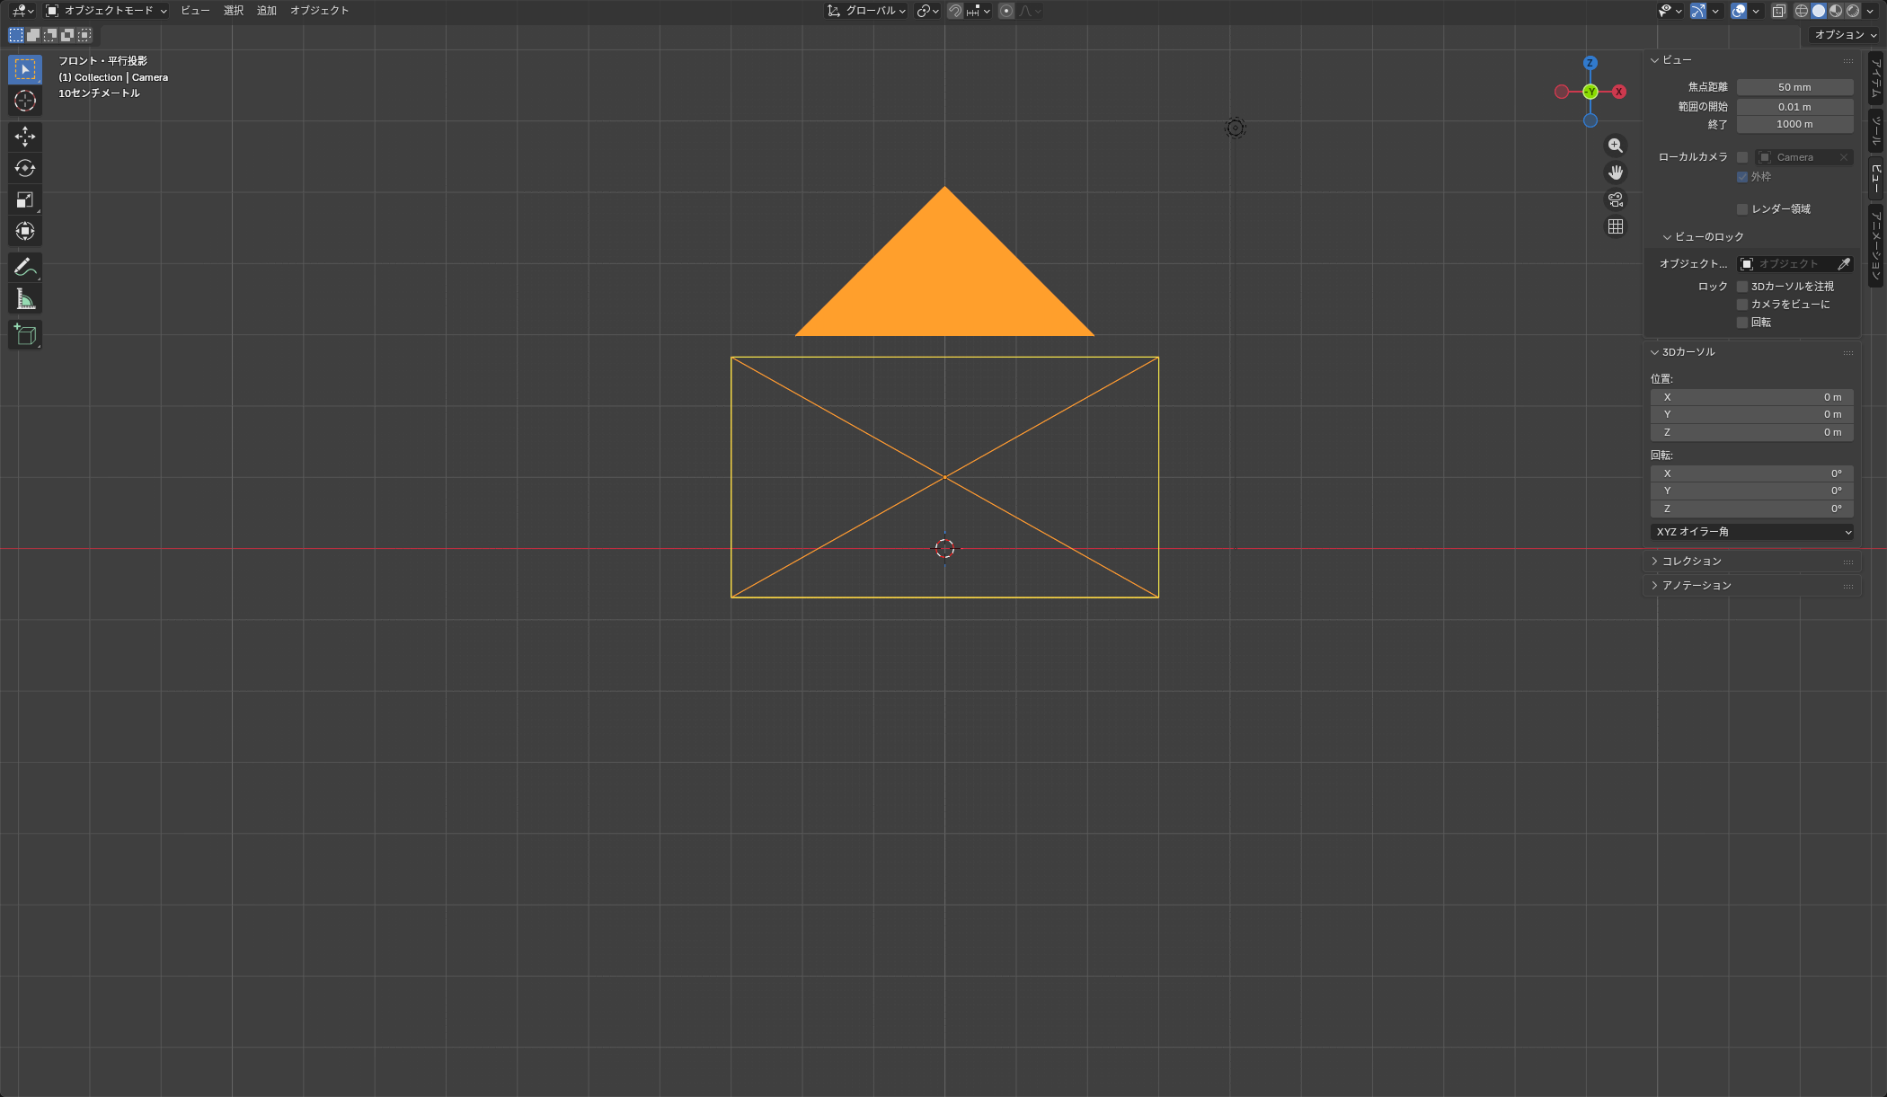Screen dimensions: 1887x1097
Task: Enable the Local Camera checkbox
Action: (x=1742, y=157)
